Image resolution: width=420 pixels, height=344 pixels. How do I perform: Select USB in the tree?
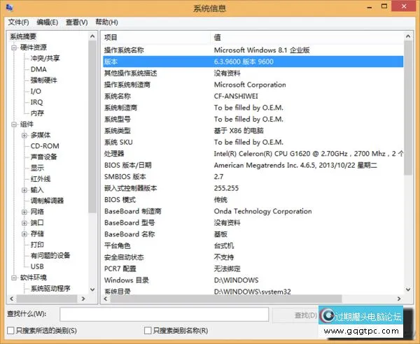click(37, 266)
